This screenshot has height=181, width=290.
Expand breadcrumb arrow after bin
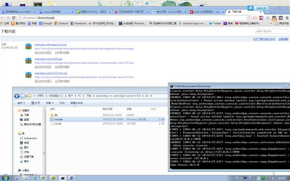[x=151, y=96]
